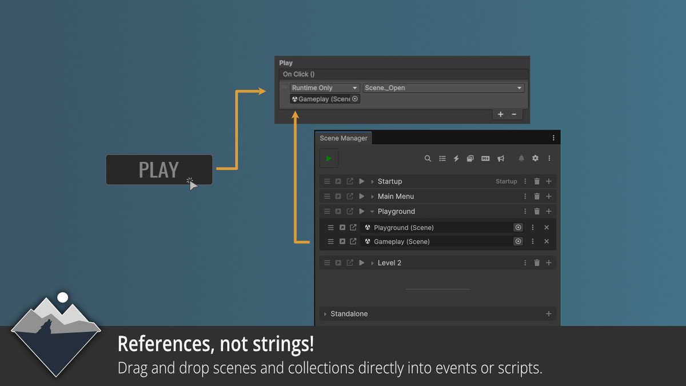Open the search icon in Scene Manager toolbar

(428, 158)
